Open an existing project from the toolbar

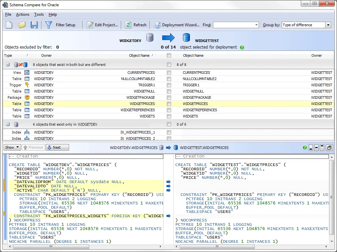point(22,25)
